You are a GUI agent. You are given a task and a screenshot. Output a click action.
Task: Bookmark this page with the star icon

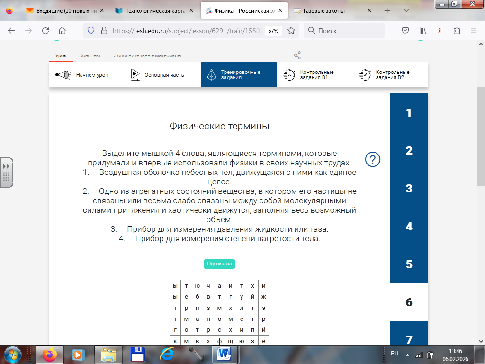[x=291, y=31]
